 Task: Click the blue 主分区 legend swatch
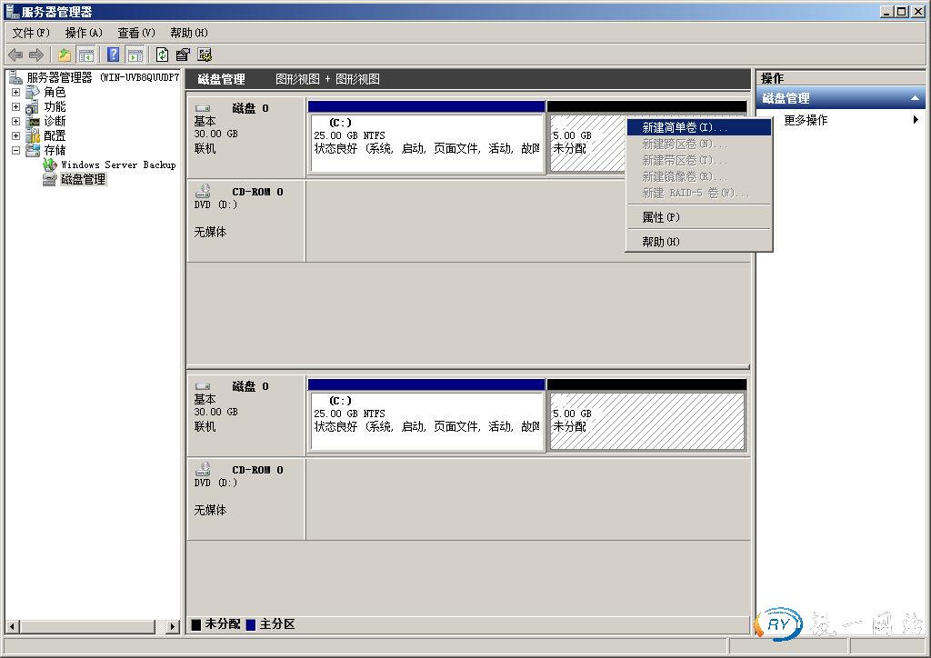pos(251,624)
